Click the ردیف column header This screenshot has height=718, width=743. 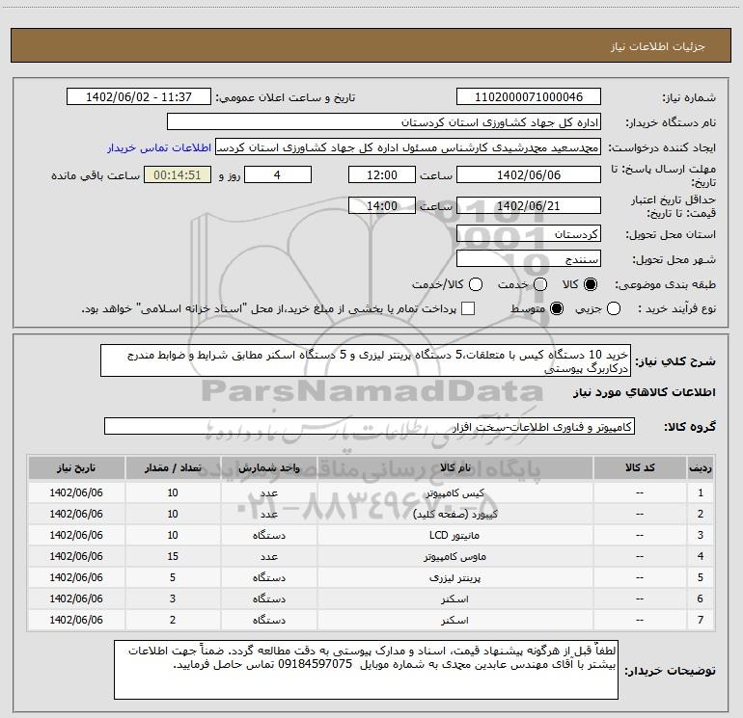click(x=701, y=467)
